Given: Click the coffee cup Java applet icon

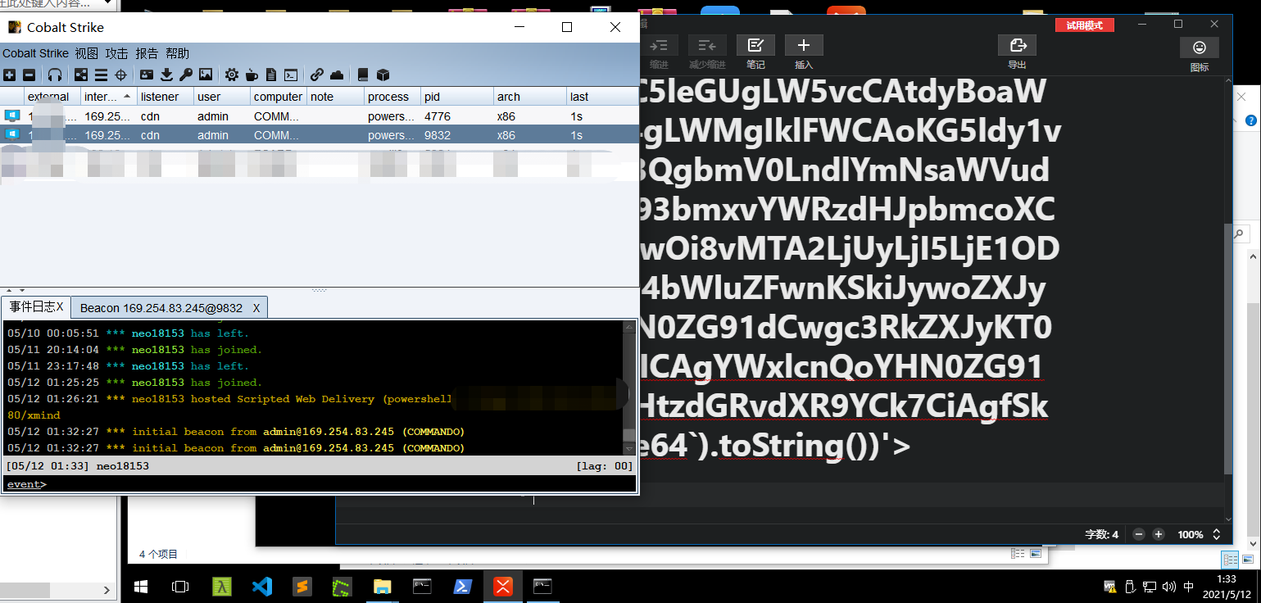Looking at the screenshot, I should [252, 75].
